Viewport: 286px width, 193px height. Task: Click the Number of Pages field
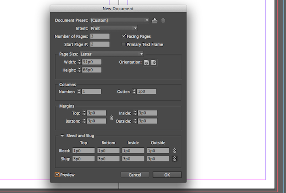click(100, 36)
